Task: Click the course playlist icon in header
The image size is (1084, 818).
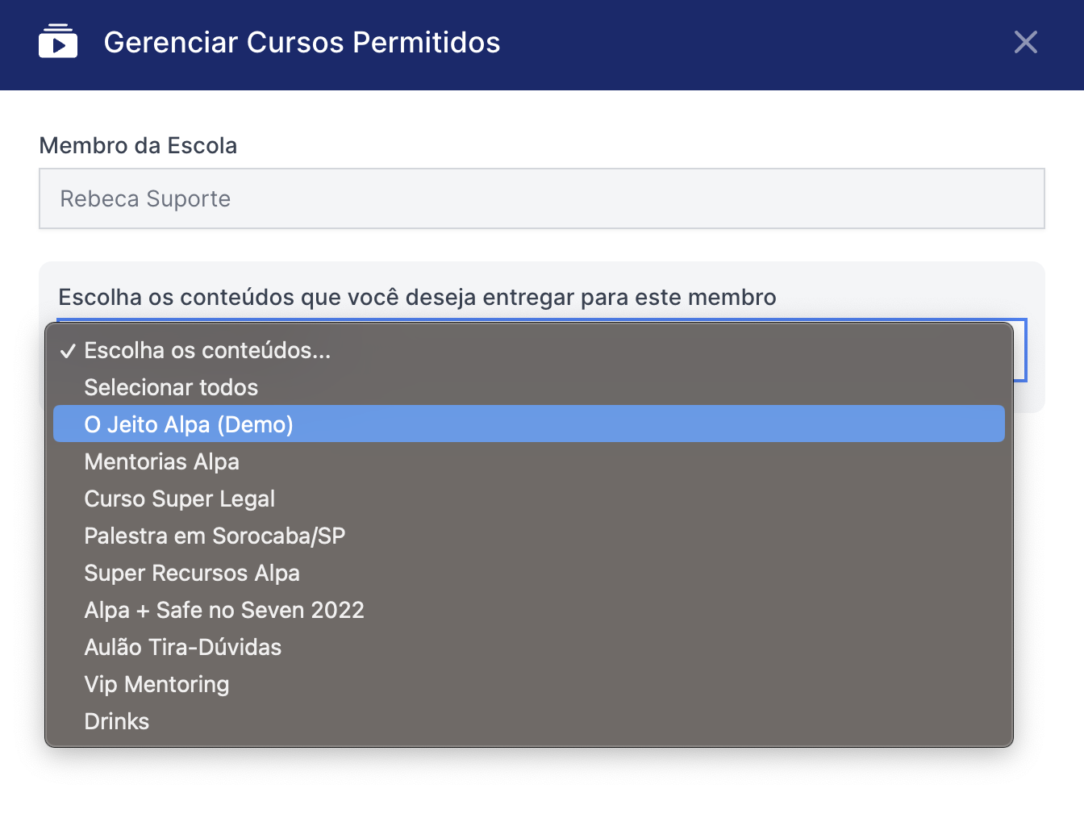Action: coord(58,42)
